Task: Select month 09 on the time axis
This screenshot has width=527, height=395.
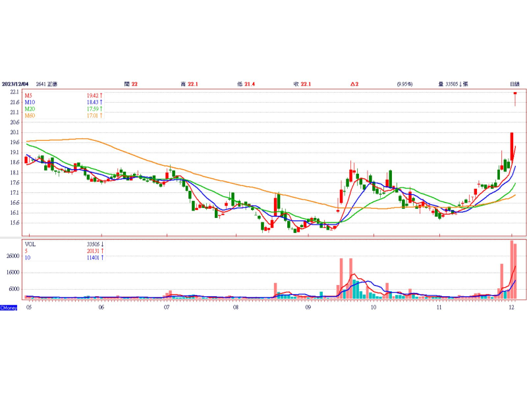Action: click(x=308, y=307)
